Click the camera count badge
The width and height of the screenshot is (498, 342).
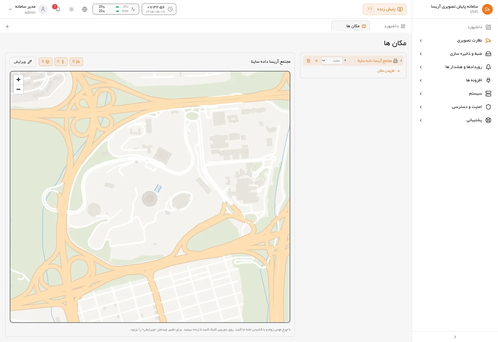point(76,61)
